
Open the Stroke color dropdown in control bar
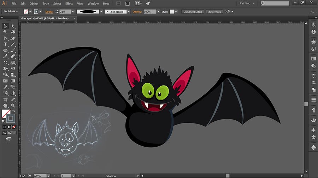point(40,12)
